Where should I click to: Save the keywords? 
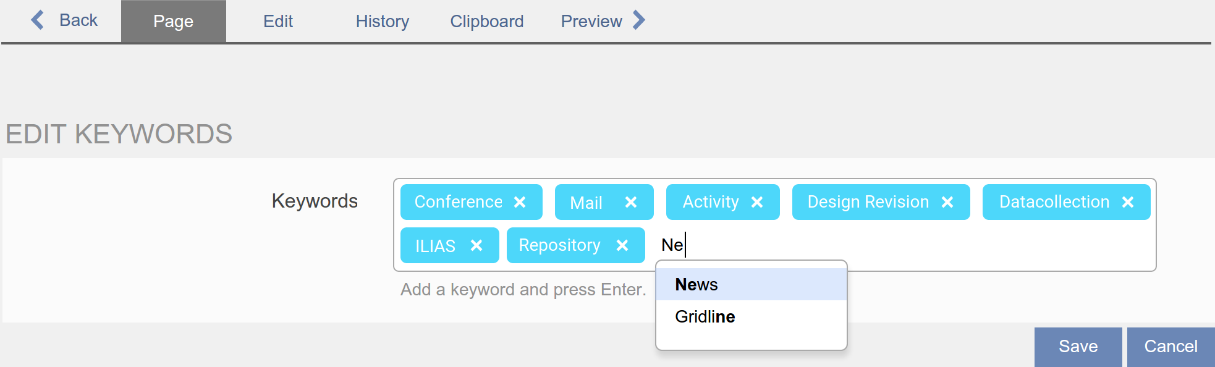point(1078,347)
